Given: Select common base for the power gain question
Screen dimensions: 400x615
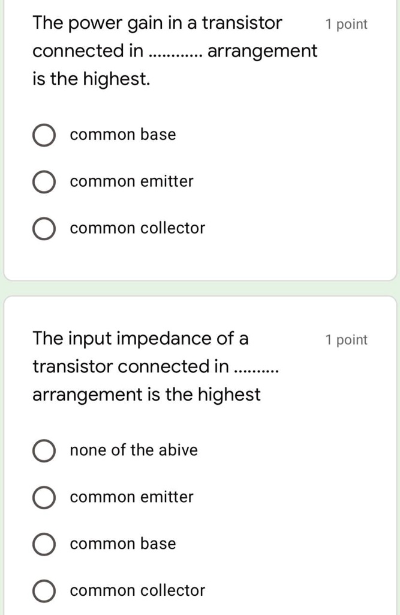Looking at the screenshot, I should (44, 135).
